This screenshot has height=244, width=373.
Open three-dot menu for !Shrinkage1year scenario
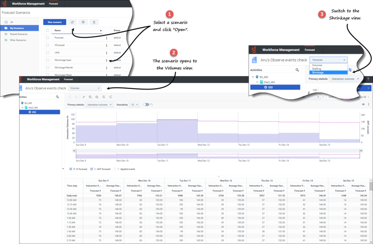107,60
